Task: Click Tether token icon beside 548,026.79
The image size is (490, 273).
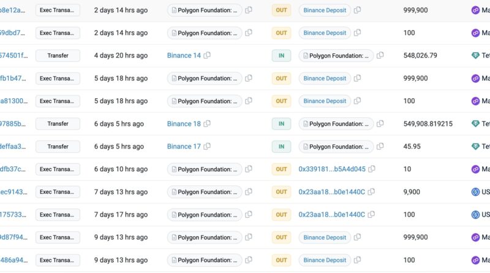Action: (x=475, y=56)
